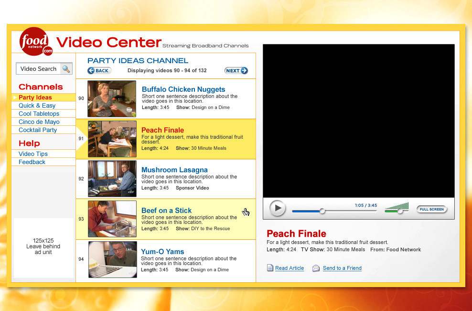The width and height of the screenshot is (472, 311).
Task: Select Peach Finale video thumbnail
Action: tap(112, 139)
